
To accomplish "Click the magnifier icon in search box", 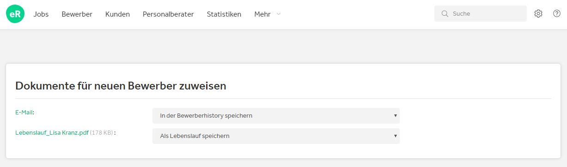I will (445, 14).
